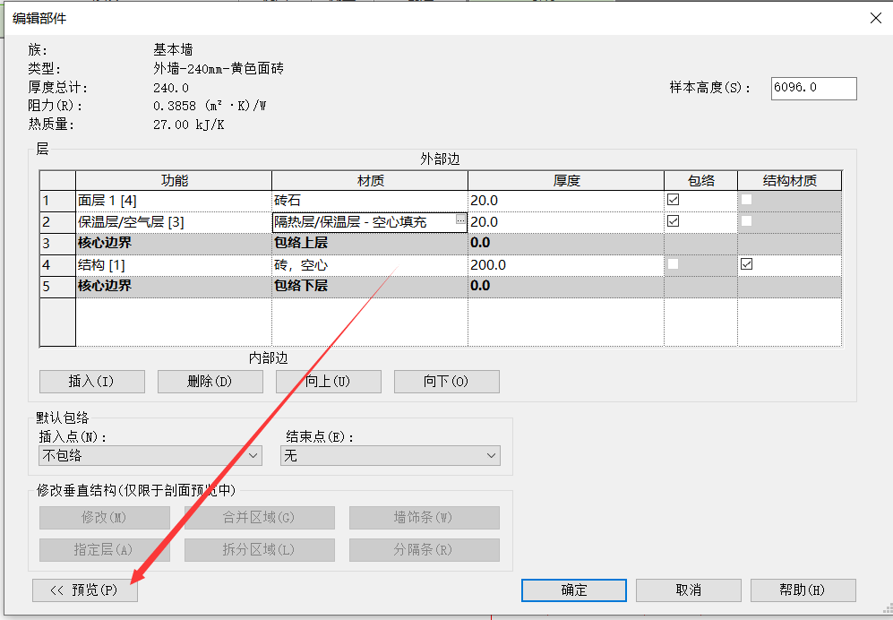Screen dimensions: 893x620
Task: Close the 编辑部件 dialog window
Action: (x=873, y=18)
